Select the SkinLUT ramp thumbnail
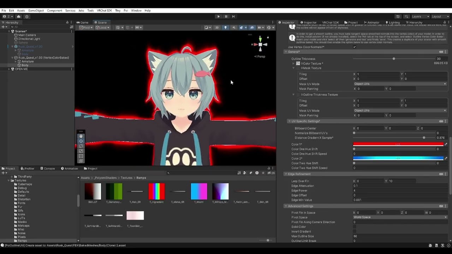This screenshot has width=452, height=254. pos(93,192)
